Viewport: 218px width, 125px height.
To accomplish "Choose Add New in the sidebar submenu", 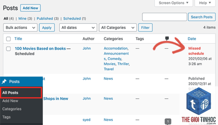I will pos(10,101).
